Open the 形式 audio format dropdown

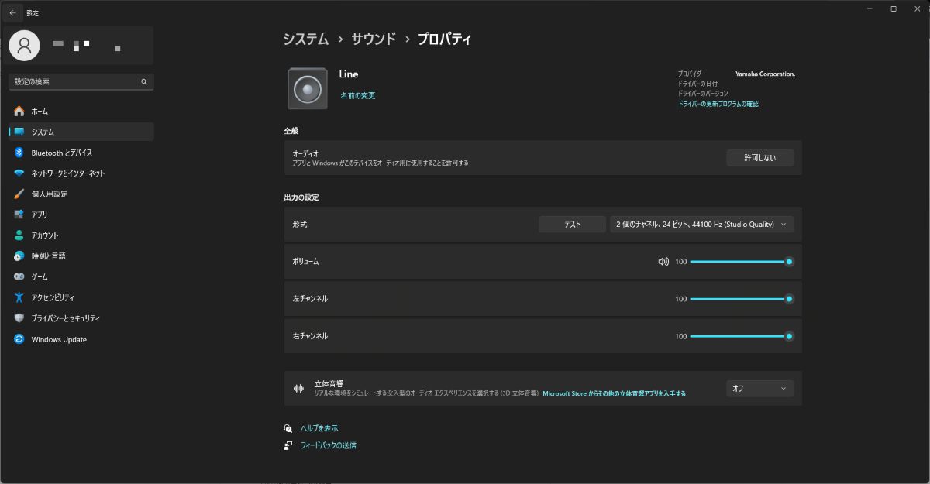pos(701,225)
